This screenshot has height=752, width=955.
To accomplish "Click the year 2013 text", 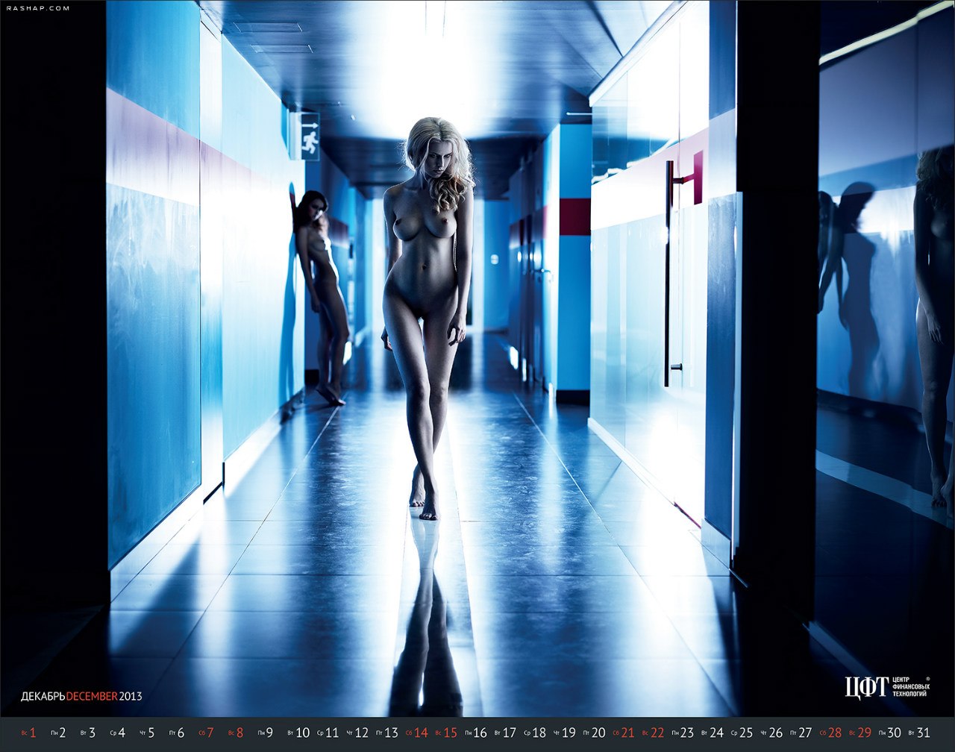I will click(x=131, y=696).
